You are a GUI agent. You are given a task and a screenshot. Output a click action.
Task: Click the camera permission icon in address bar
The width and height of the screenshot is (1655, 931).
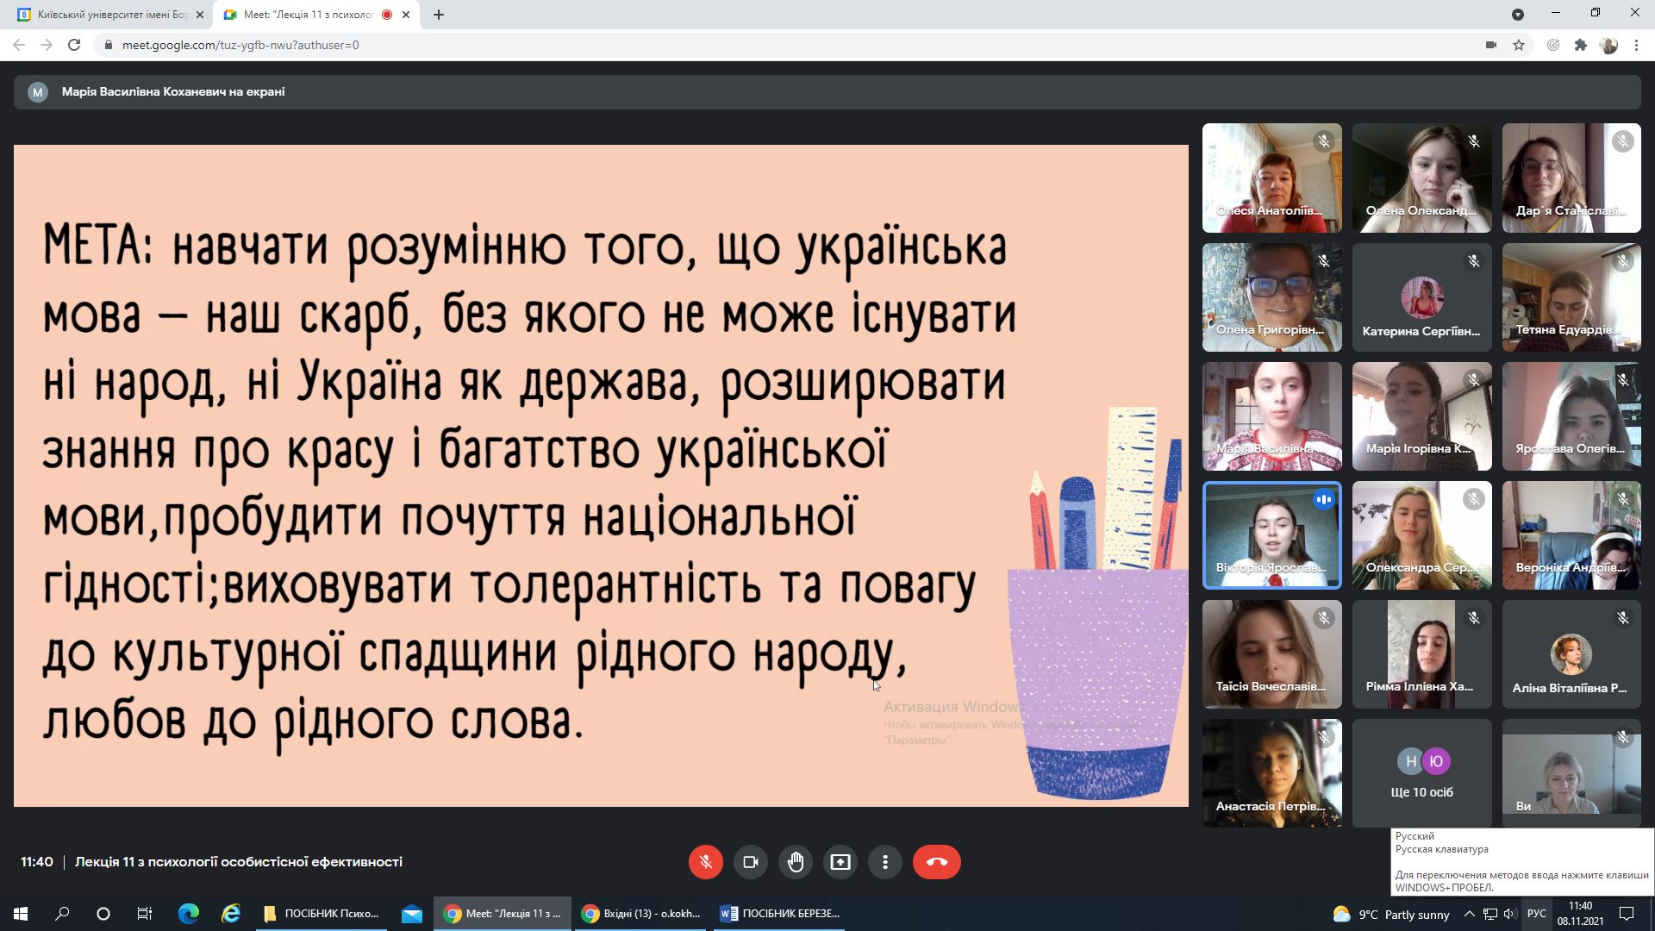(1490, 45)
